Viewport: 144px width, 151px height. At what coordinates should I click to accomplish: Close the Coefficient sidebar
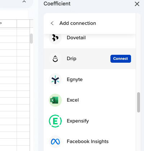[137, 4]
